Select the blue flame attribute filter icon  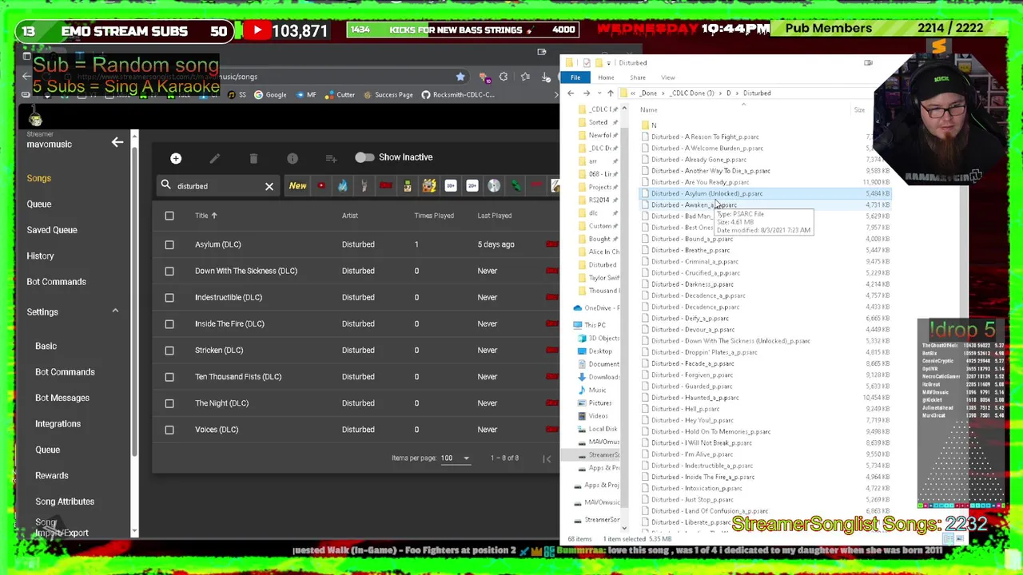click(x=342, y=186)
